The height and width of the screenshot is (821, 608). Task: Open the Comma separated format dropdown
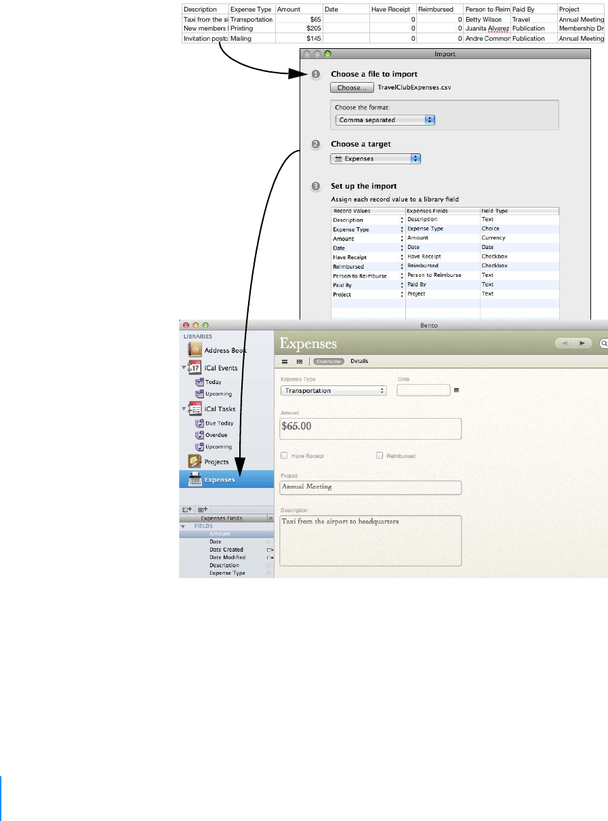tap(385, 119)
